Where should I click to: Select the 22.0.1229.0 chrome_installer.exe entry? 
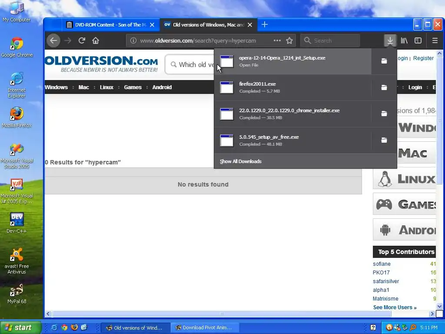pyautogui.click(x=292, y=114)
